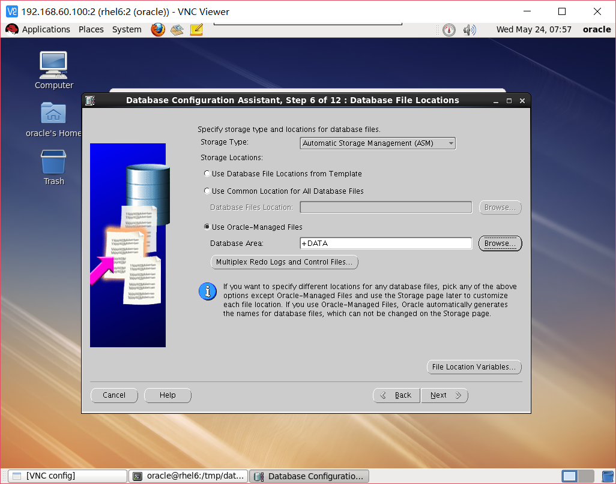Click the speaker volume icon

[470, 29]
